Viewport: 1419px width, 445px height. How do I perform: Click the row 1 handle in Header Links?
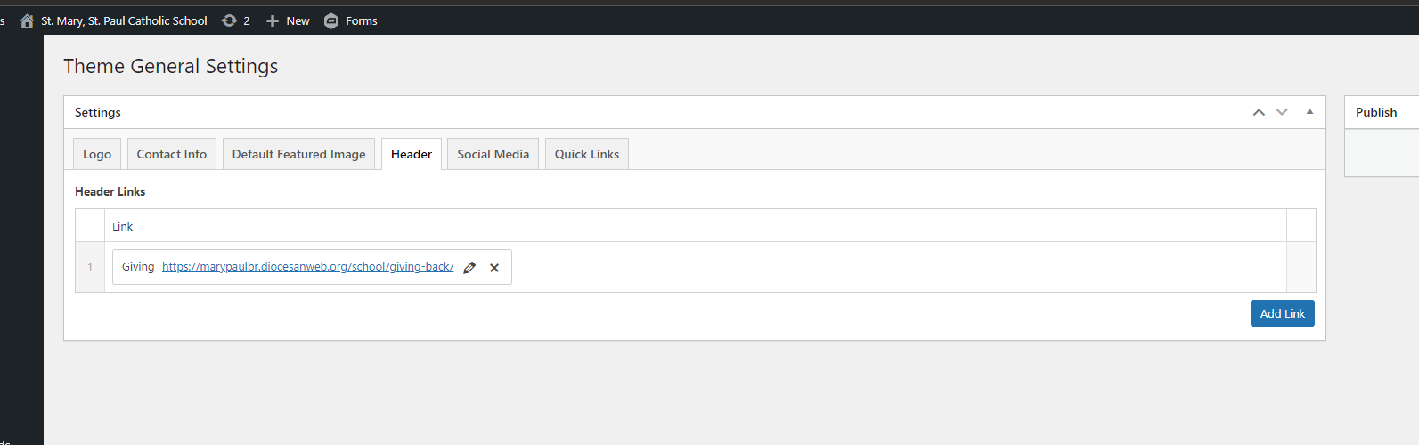tap(90, 267)
